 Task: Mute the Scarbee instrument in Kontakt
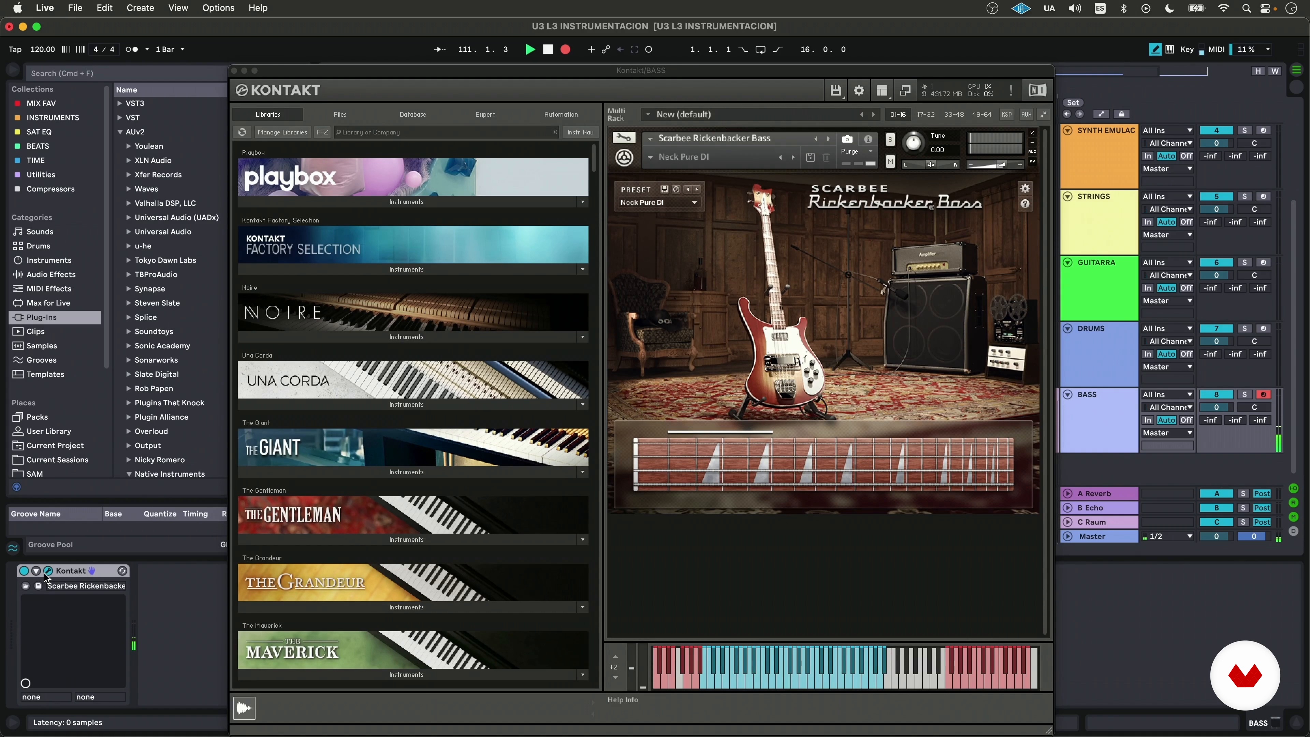pyautogui.click(x=890, y=162)
